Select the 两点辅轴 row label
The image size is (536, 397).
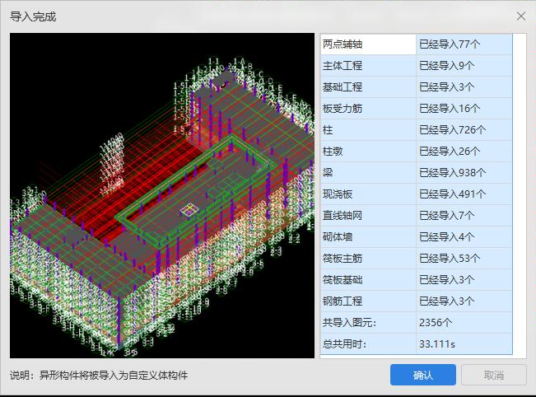368,44
